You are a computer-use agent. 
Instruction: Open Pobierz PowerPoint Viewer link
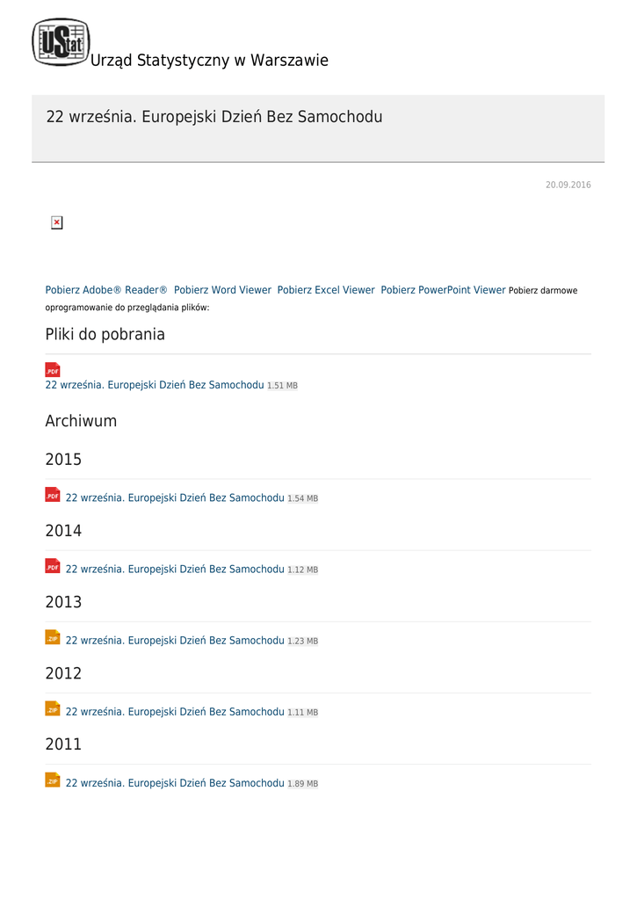443,290
